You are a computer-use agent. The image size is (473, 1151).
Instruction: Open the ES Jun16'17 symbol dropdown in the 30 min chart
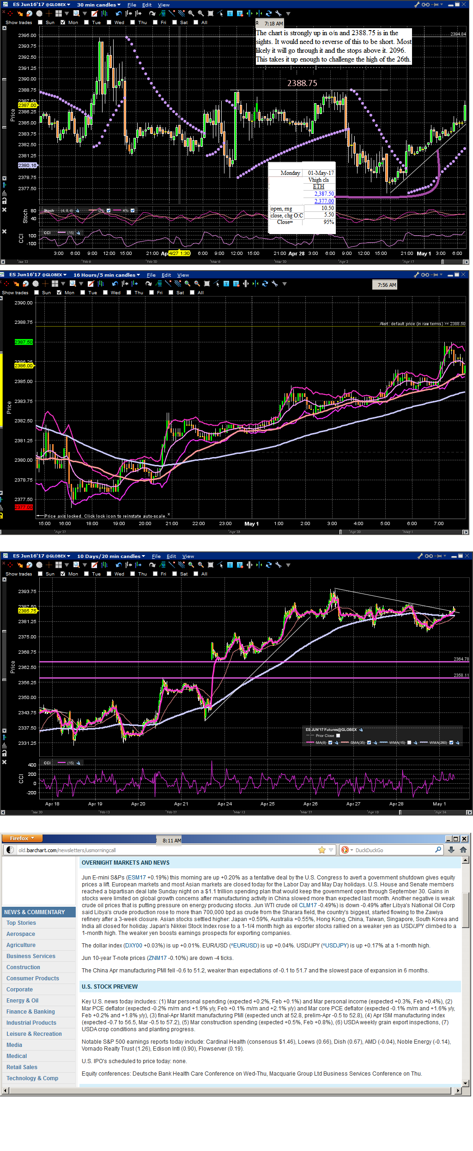42,5
